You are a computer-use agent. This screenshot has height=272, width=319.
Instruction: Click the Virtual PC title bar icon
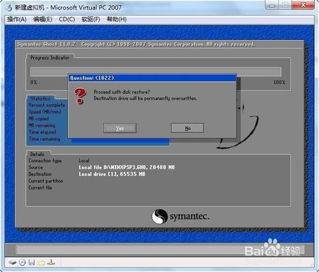coord(9,8)
